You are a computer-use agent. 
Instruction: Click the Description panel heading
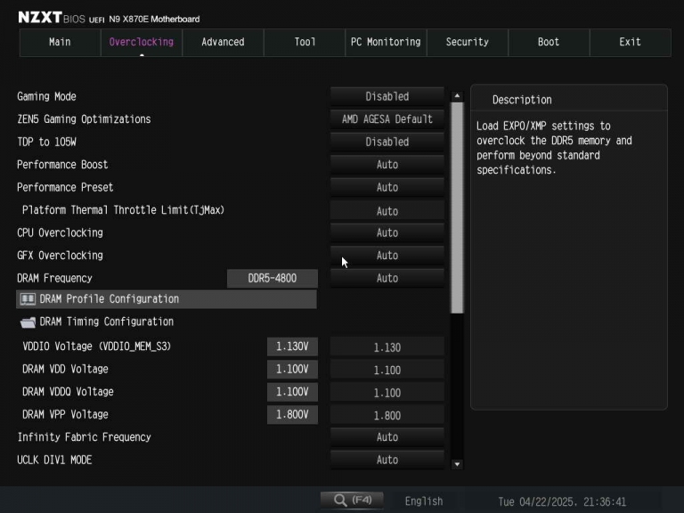522,100
